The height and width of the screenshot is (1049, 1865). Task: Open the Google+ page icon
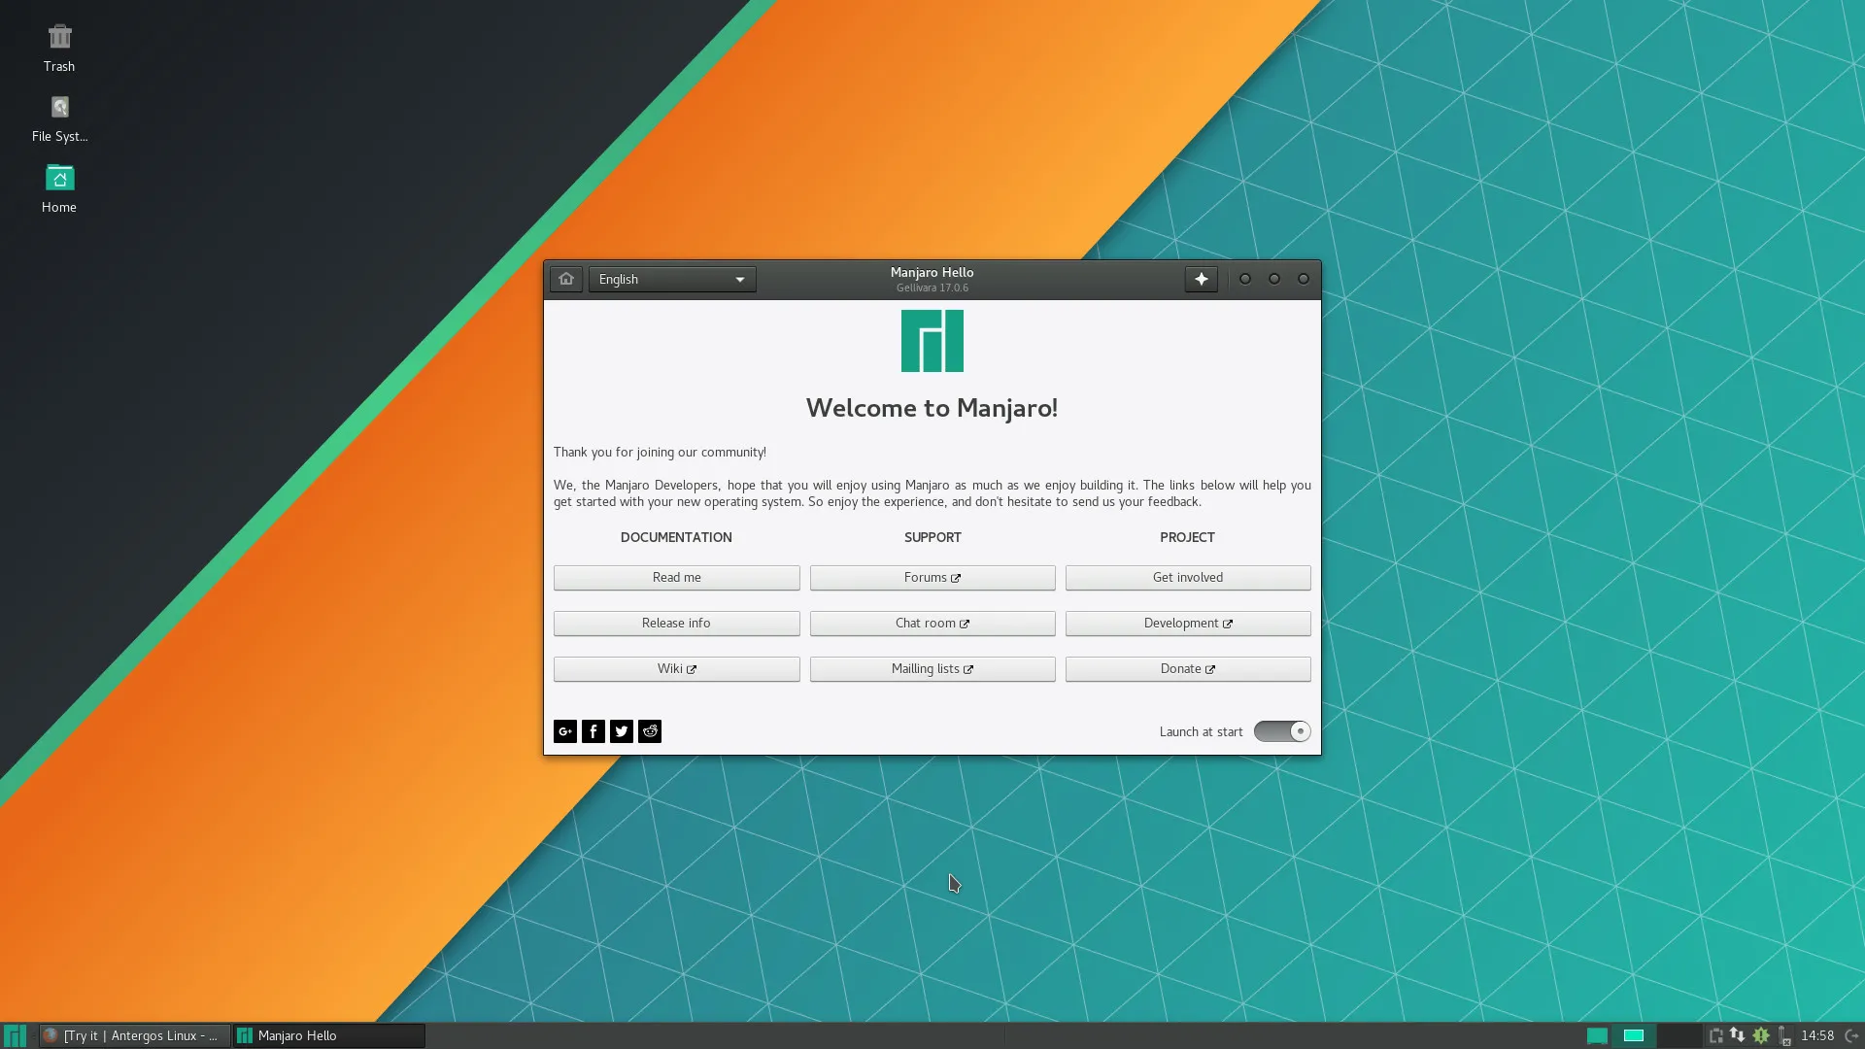pyautogui.click(x=564, y=730)
